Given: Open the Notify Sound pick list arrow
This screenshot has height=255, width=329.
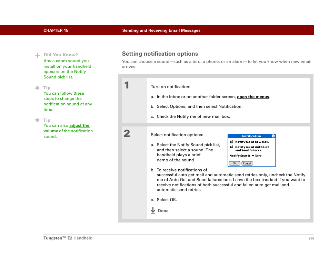Looking at the screenshot, I should coord(253,156).
